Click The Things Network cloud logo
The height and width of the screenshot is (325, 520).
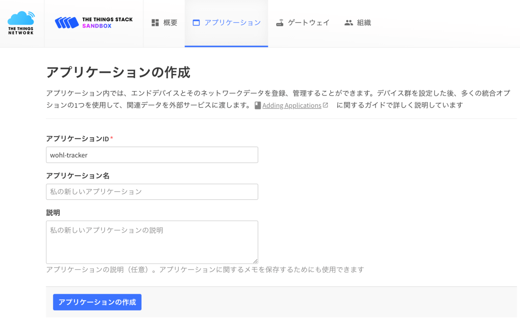[21, 23]
